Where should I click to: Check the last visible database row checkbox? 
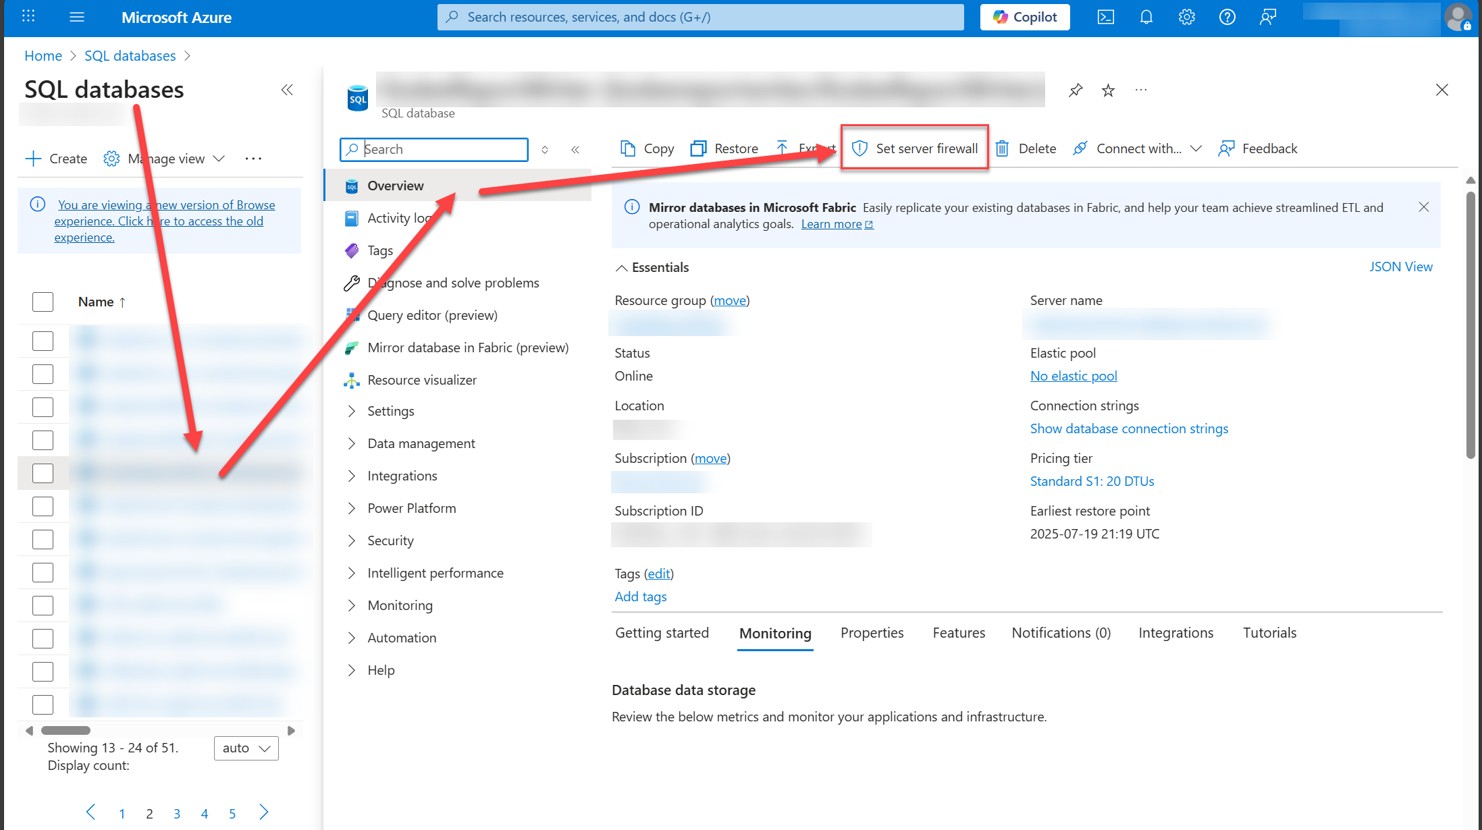[x=43, y=704]
